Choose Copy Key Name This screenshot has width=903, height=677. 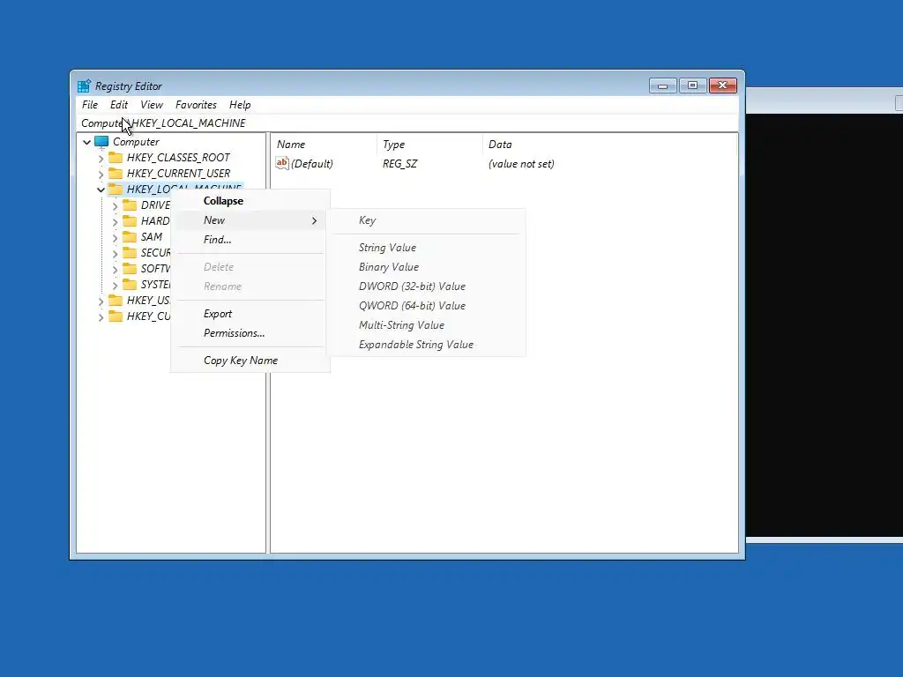pos(250,361)
